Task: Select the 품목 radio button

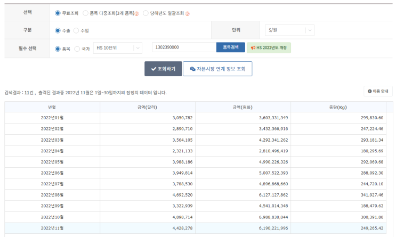Action: [x=58, y=49]
